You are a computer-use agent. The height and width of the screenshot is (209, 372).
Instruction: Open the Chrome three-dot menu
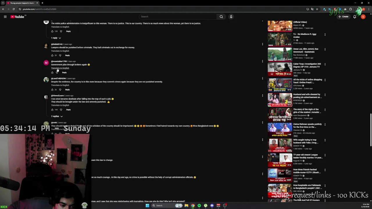coord(369,9)
